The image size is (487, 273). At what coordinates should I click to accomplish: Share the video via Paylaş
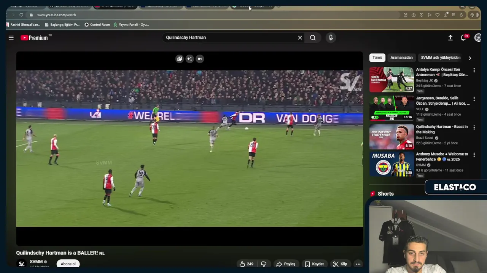(286, 264)
